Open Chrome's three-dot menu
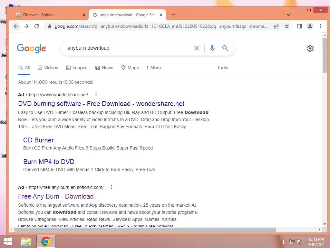Image resolution: width=330 pixels, height=248 pixels. pos(320,26)
